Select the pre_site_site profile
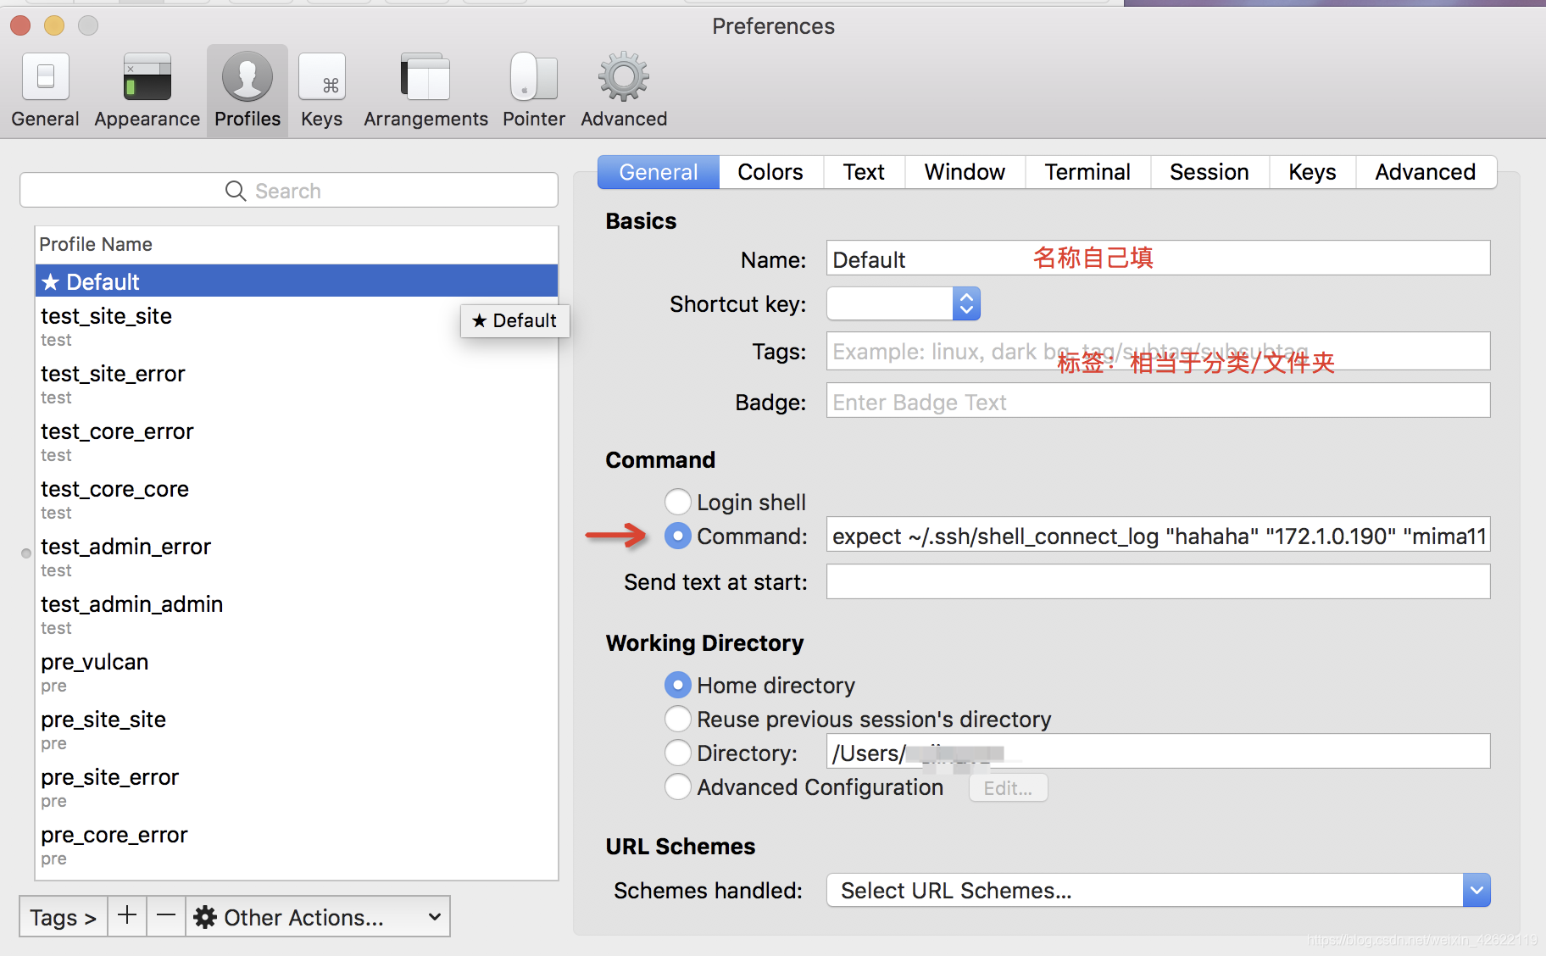Image resolution: width=1546 pixels, height=956 pixels. click(297, 730)
